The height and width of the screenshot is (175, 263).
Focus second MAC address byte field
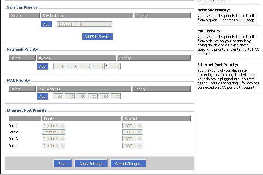click(x=70, y=96)
